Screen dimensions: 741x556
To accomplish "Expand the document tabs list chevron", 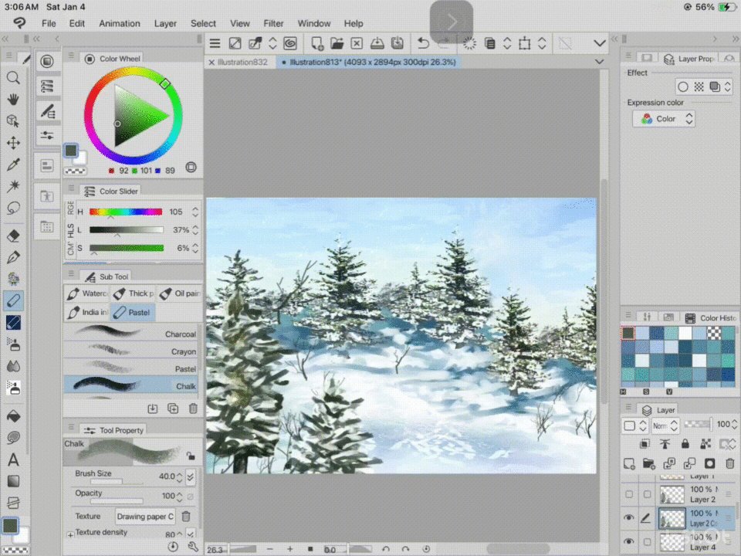I will pyautogui.click(x=599, y=62).
